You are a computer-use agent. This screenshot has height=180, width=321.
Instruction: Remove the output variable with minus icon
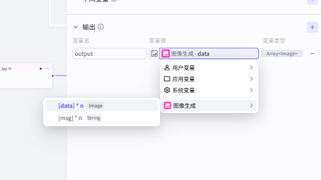click(312, 53)
